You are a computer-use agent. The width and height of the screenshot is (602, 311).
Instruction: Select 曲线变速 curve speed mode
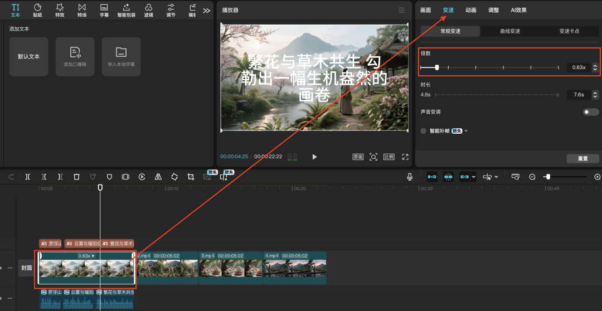510,31
